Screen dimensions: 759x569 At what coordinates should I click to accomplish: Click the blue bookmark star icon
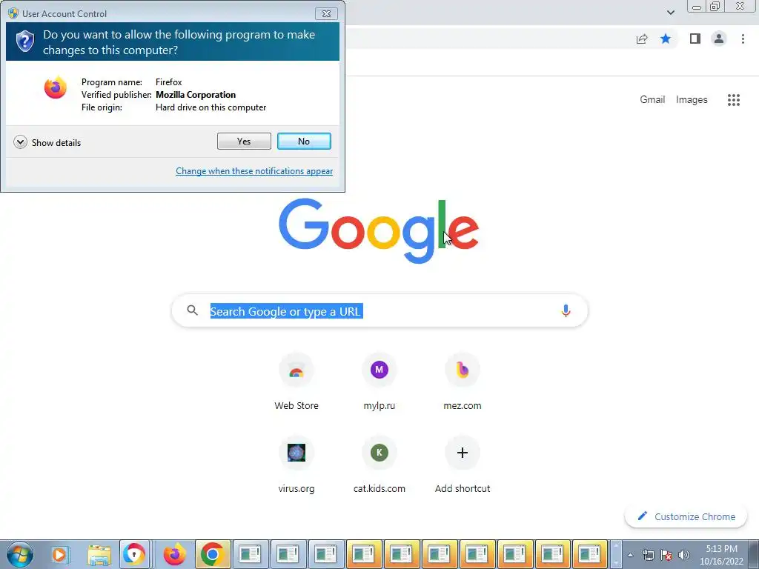(x=666, y=39)
